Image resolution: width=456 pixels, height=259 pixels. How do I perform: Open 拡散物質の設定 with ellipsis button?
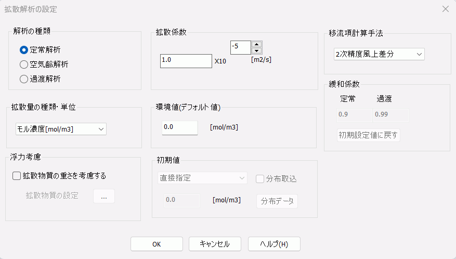point(104,196)
